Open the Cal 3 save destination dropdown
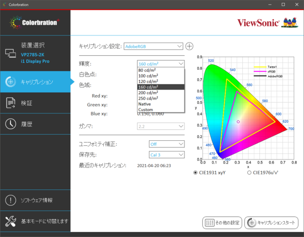 (167, 154)
